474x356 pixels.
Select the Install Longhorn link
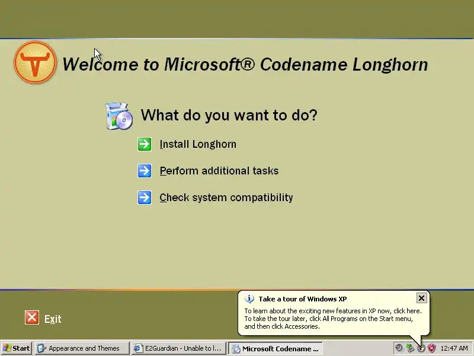[198, 144]
